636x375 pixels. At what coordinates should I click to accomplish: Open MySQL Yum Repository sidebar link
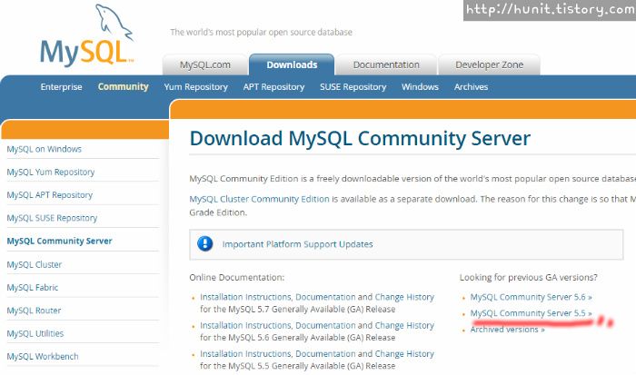tap(51, 172)
